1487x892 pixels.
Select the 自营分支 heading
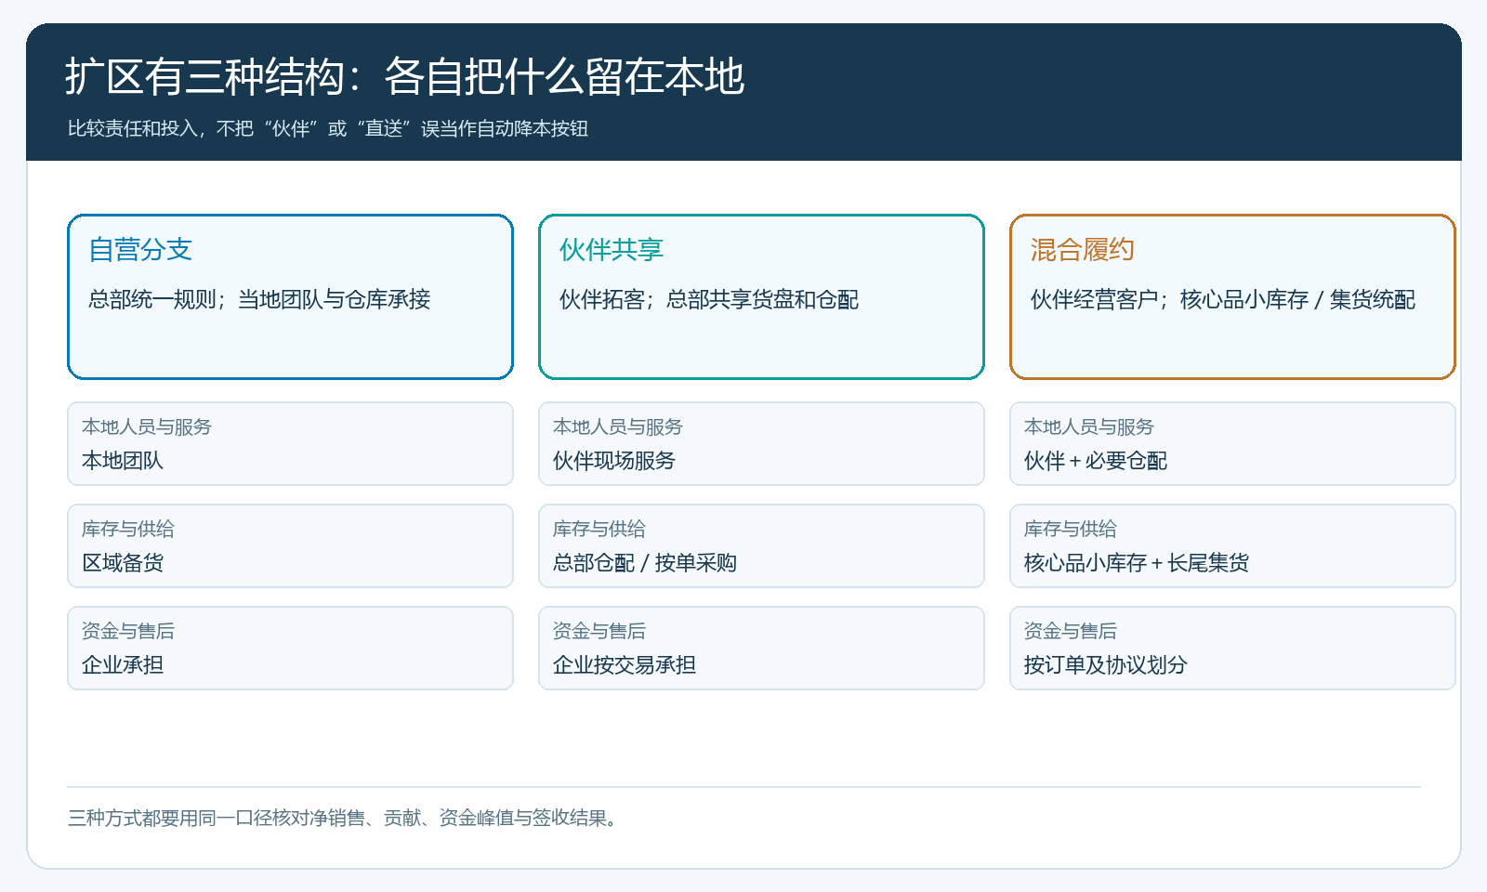tap(140, 249)
